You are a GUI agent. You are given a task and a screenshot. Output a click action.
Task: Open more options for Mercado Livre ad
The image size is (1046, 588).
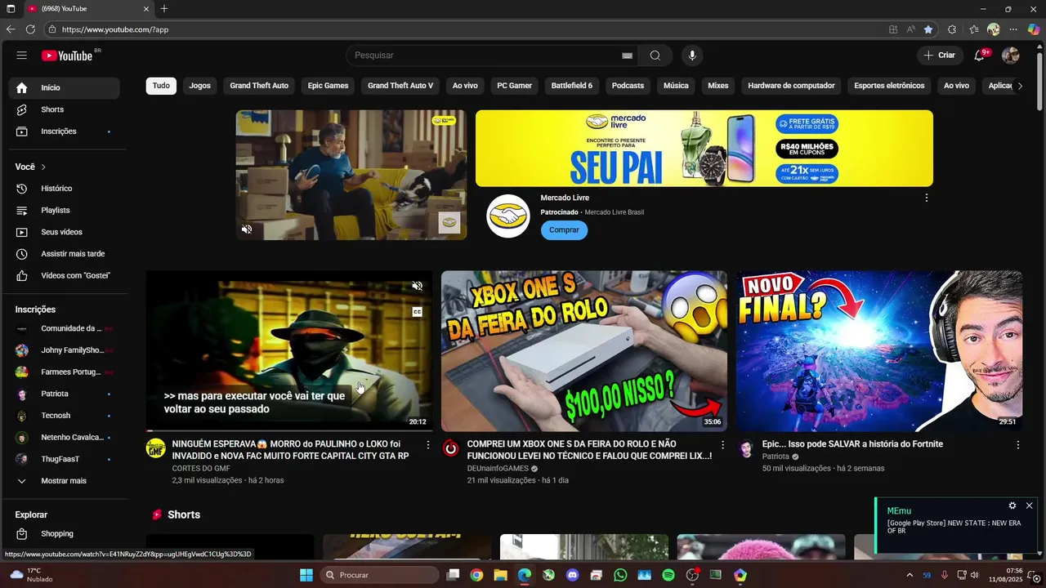click(x=926, y=198)
